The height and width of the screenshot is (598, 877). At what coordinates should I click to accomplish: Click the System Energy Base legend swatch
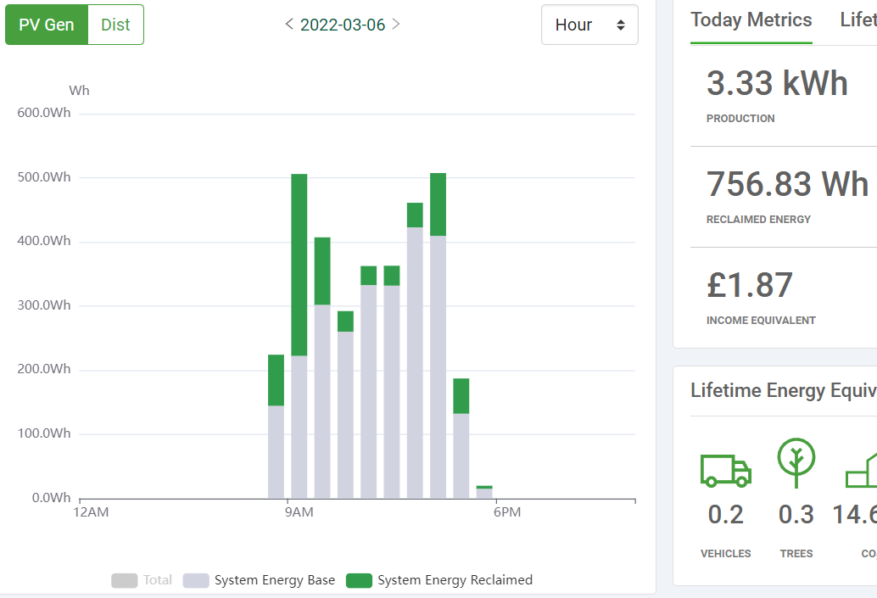point(196,581)
